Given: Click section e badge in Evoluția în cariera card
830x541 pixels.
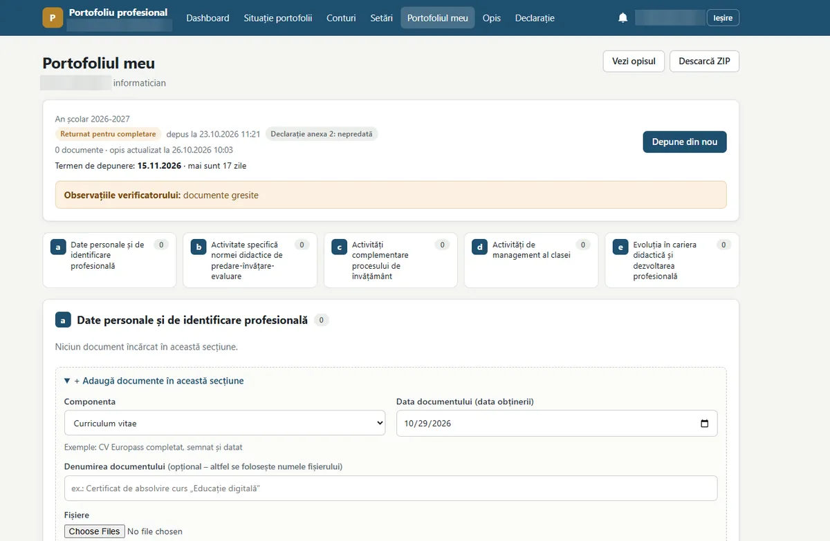Looking at the screenshot, I should (620, 247).
